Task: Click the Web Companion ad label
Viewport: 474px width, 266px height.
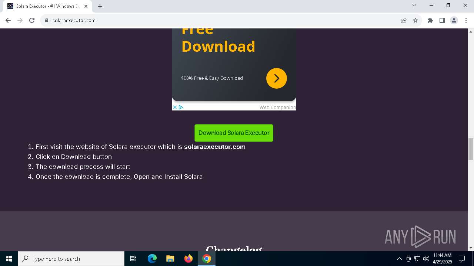Action: [x=277, y=108]
